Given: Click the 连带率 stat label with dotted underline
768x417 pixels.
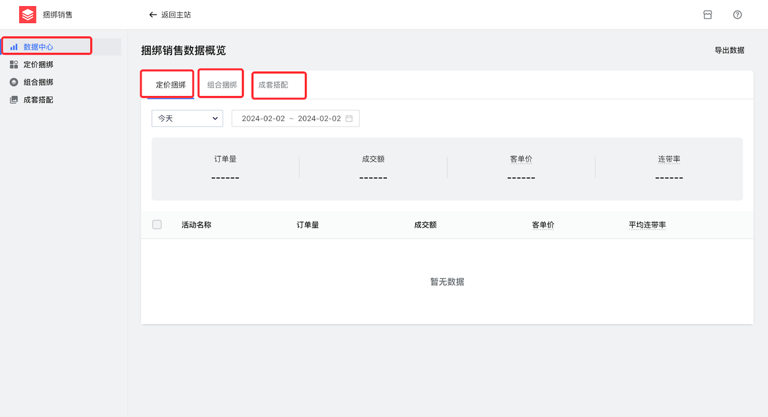Looking at the screenshot, I should click(668, 159).
